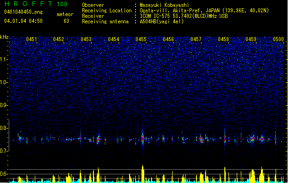288x183 pixels.
Task: Click the 0.8 kHz axis label
Action: coord(4,128)
